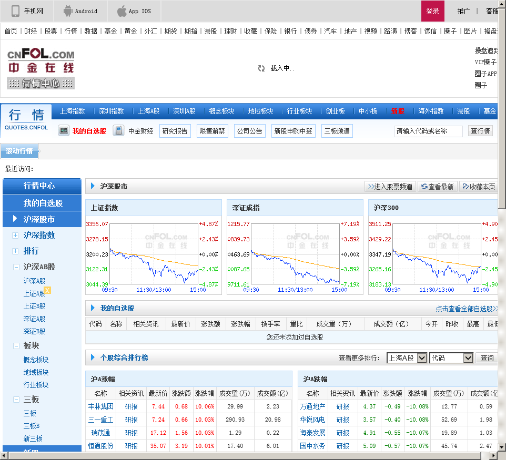Open 黄金 in the top navigation
This screenshot has height=460, width=506.
click(130, 31)
